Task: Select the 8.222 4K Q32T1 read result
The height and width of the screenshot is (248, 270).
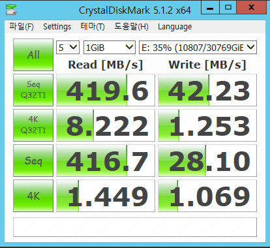Action: (106, 125)
